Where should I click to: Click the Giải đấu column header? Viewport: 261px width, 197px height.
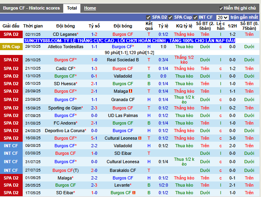click(11, 26)
